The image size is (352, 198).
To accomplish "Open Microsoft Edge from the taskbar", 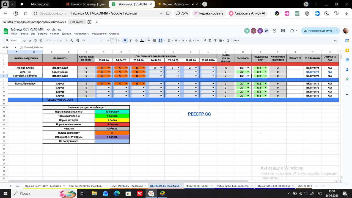I will click(117, 194).
